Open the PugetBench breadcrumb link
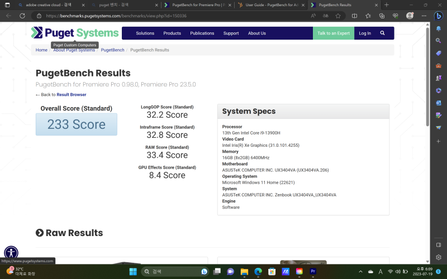This screenshot has height=279, width=447. coord(113,50)
